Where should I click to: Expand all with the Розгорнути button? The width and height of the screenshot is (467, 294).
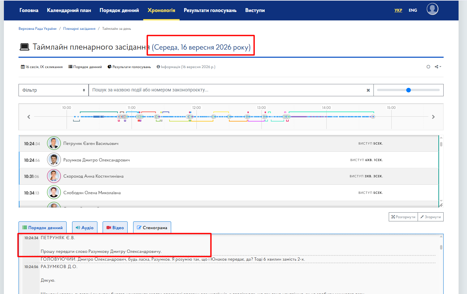(x=403, y=217)
